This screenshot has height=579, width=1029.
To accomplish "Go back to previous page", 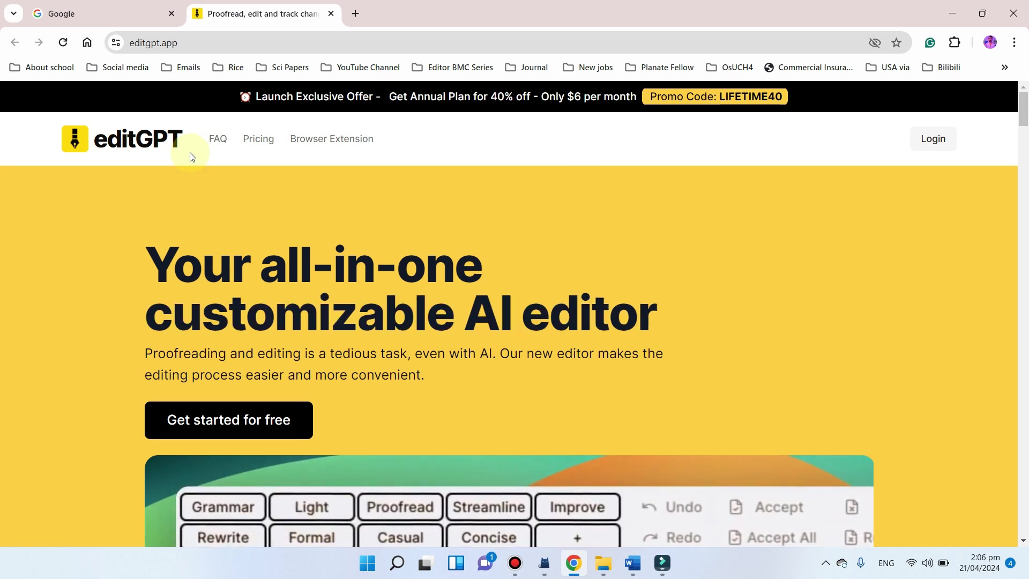I will click(15, 42).
